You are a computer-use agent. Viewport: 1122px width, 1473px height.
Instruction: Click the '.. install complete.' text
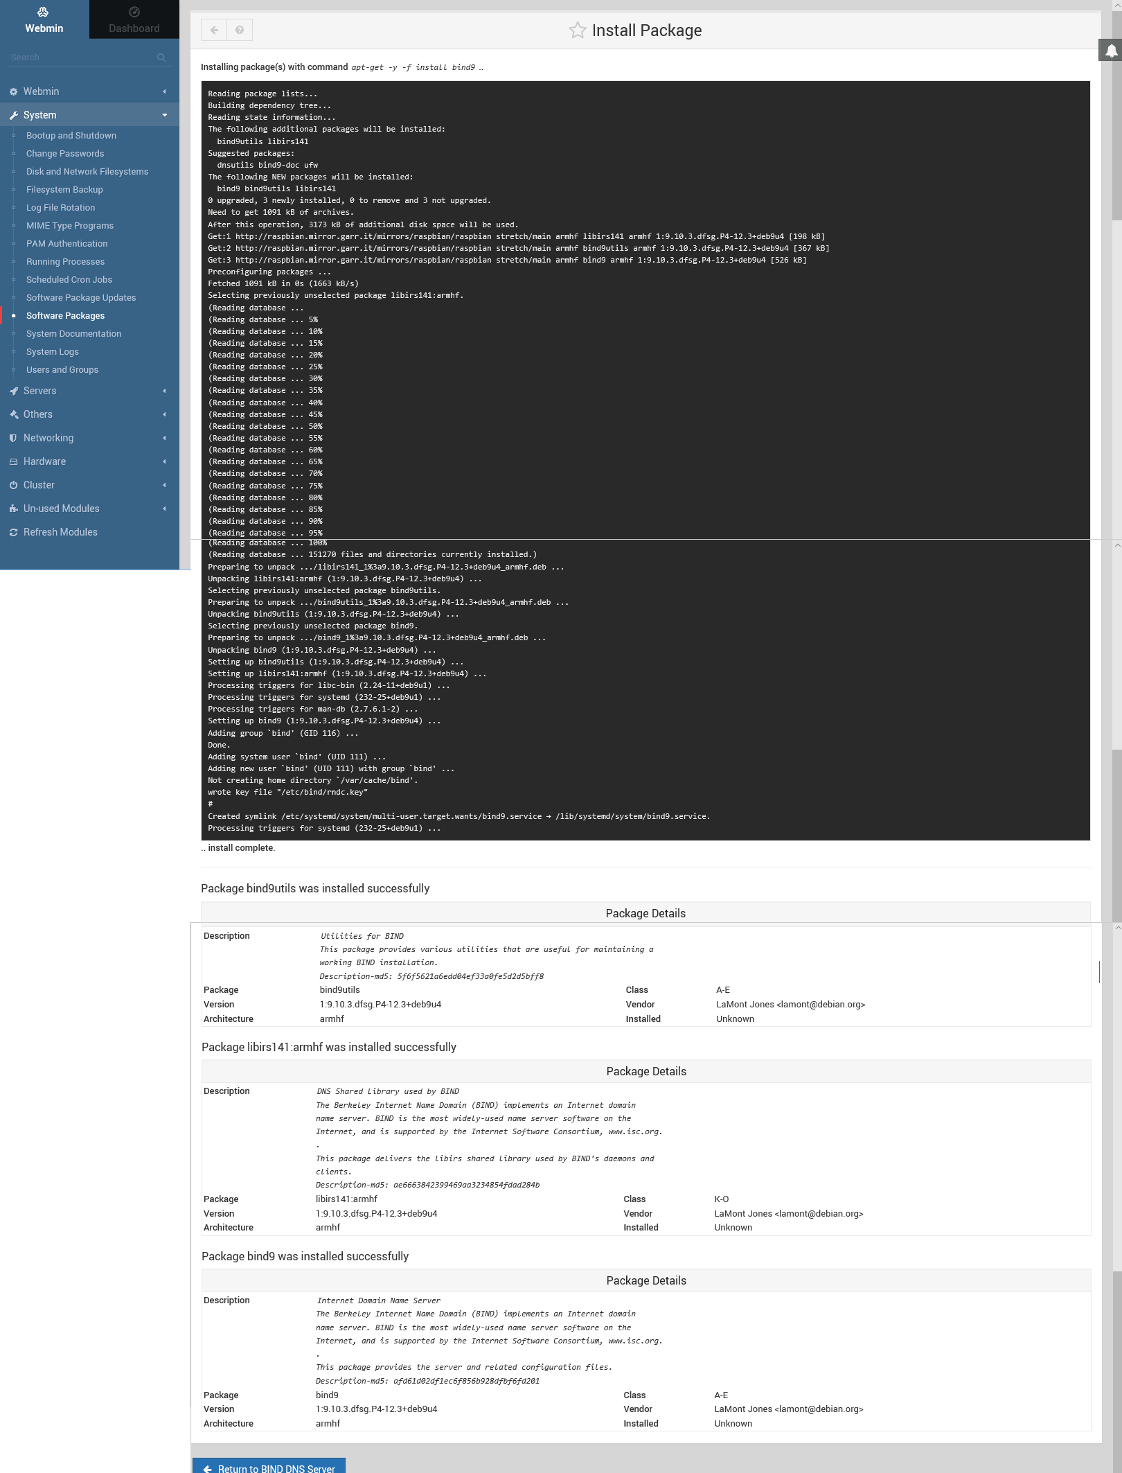coord(238,848)
